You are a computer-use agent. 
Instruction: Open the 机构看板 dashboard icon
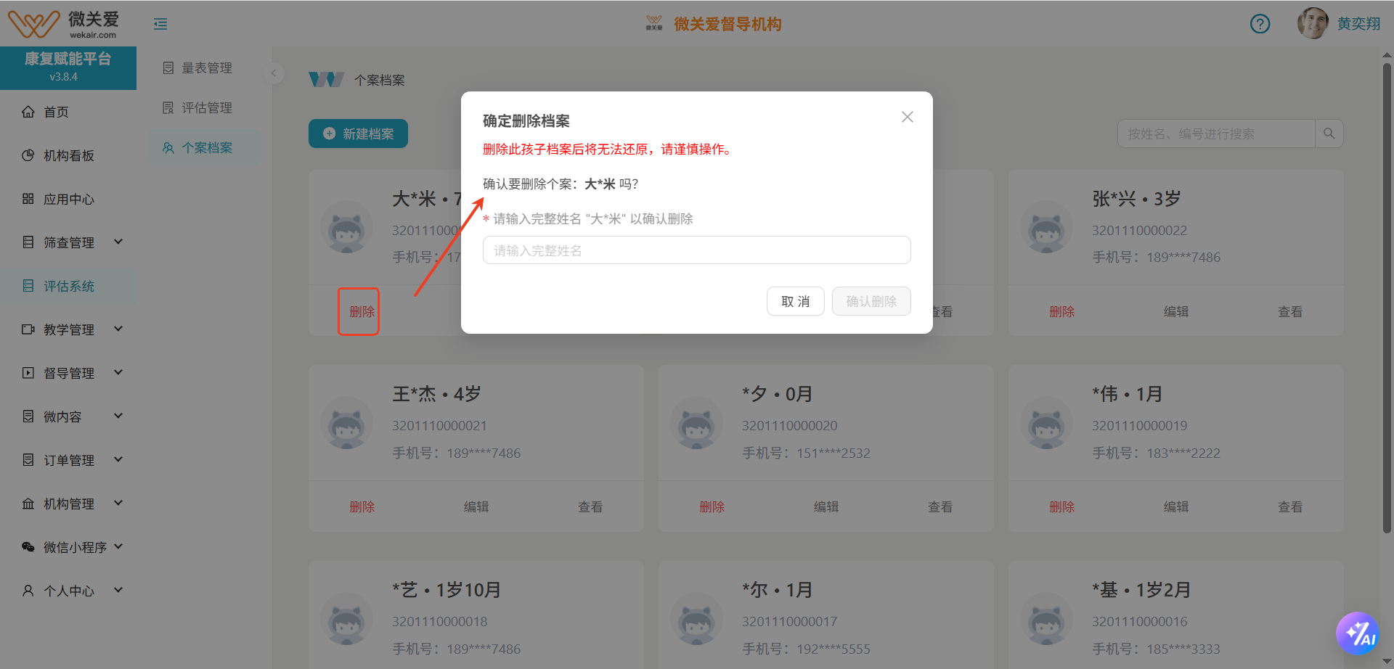tap(28, 155)
